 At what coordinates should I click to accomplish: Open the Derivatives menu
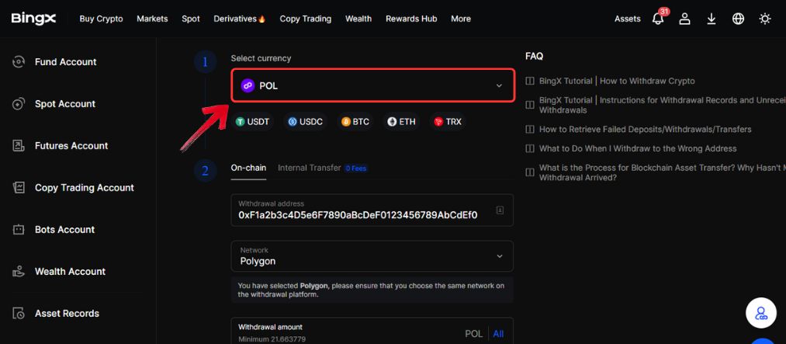pos(240,19)
